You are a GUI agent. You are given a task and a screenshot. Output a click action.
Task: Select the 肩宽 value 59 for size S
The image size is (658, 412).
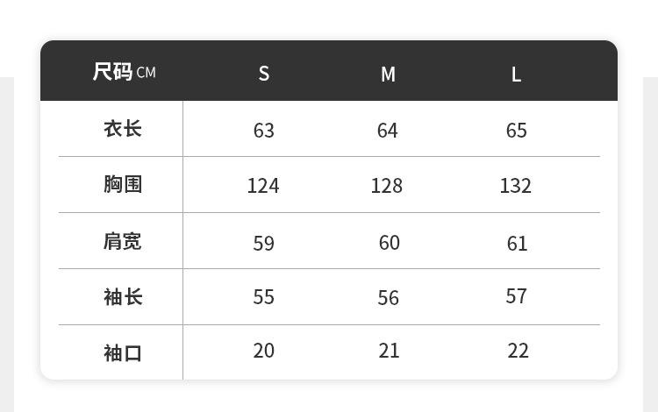click(x=264, y=244)
